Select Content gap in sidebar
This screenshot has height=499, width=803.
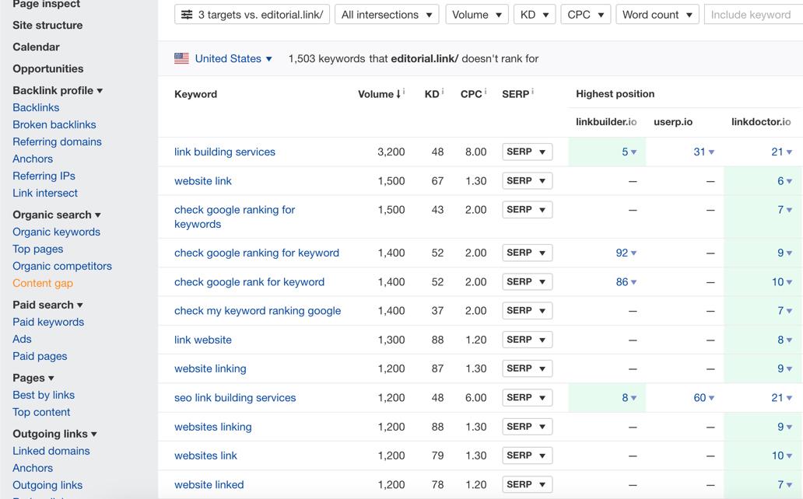click(43, 283)
